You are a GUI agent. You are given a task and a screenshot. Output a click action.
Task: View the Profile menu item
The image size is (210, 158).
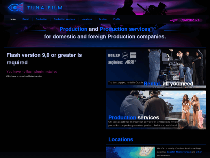(x=117, y=19)
